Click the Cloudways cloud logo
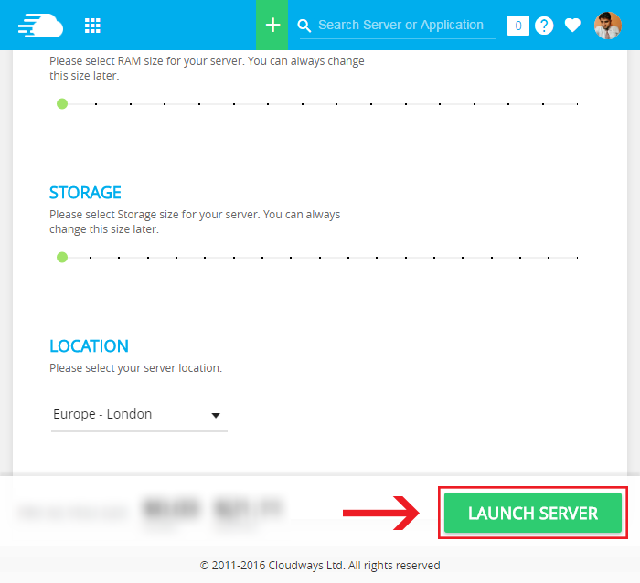The width and height of the screenshot is (640, 583). pyautogui.click(x=40, y=26)
